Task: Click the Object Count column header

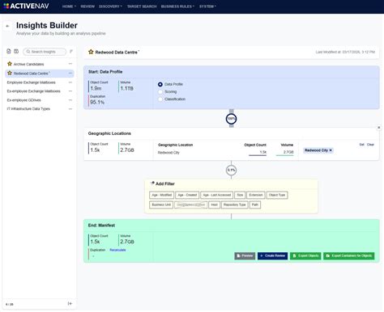Action: (x=255, y=145)
